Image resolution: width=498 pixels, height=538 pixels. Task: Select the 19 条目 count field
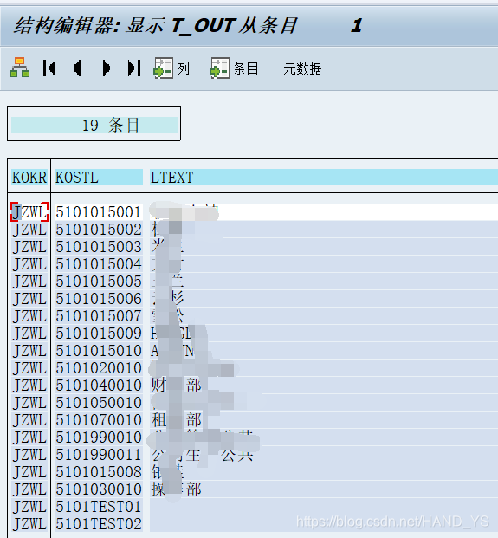pos(94,125)
